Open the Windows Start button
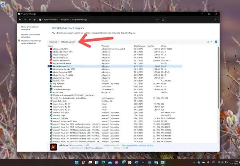240x166 pixels. [x=77, y=162]
